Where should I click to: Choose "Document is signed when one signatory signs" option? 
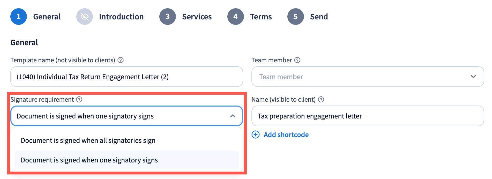(x=89, y=160)
